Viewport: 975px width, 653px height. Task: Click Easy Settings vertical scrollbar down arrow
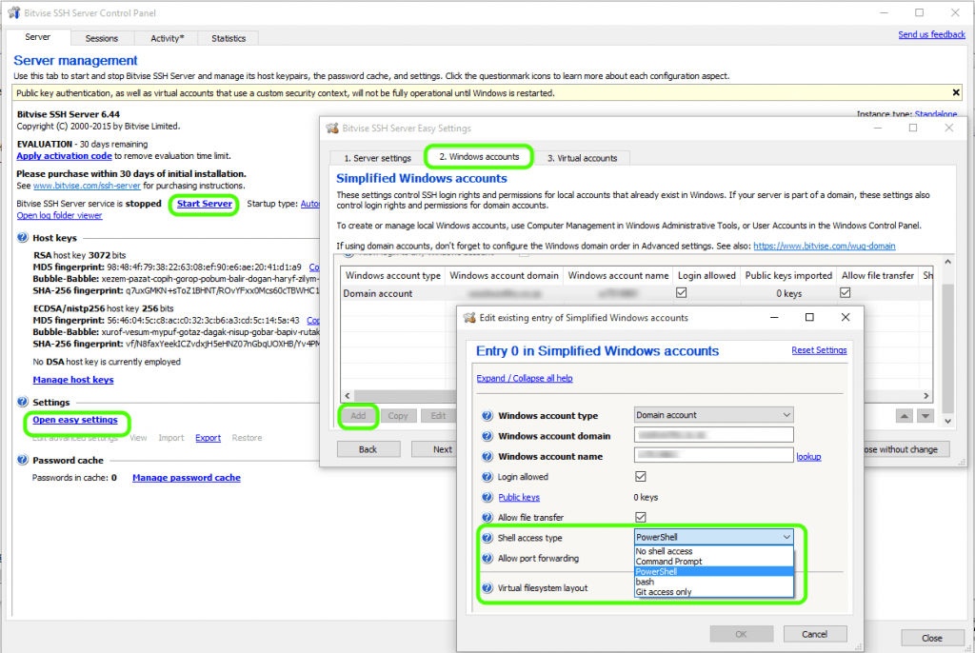pyautogui.click(x=947, y=421)
